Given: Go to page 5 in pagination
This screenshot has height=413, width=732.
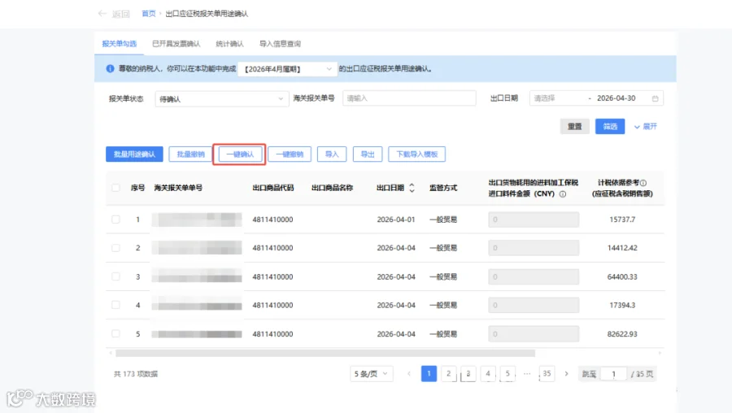Looking at the screenshot, I should (508, 374).
